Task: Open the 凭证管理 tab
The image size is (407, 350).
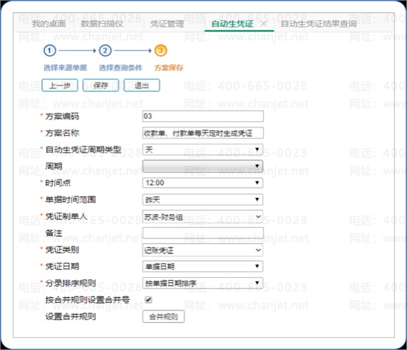Action: point(167,24)
